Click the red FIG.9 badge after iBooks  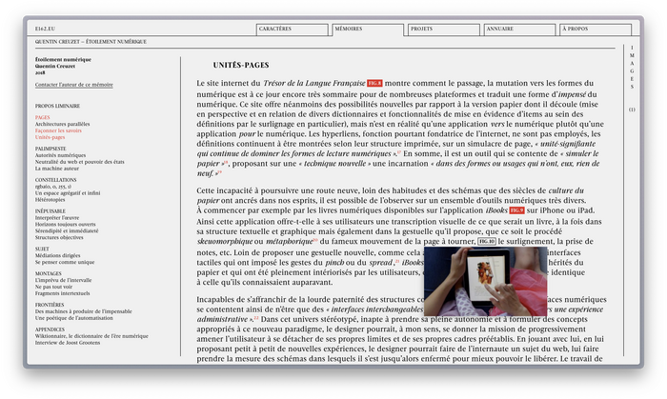tap(516, 210)
